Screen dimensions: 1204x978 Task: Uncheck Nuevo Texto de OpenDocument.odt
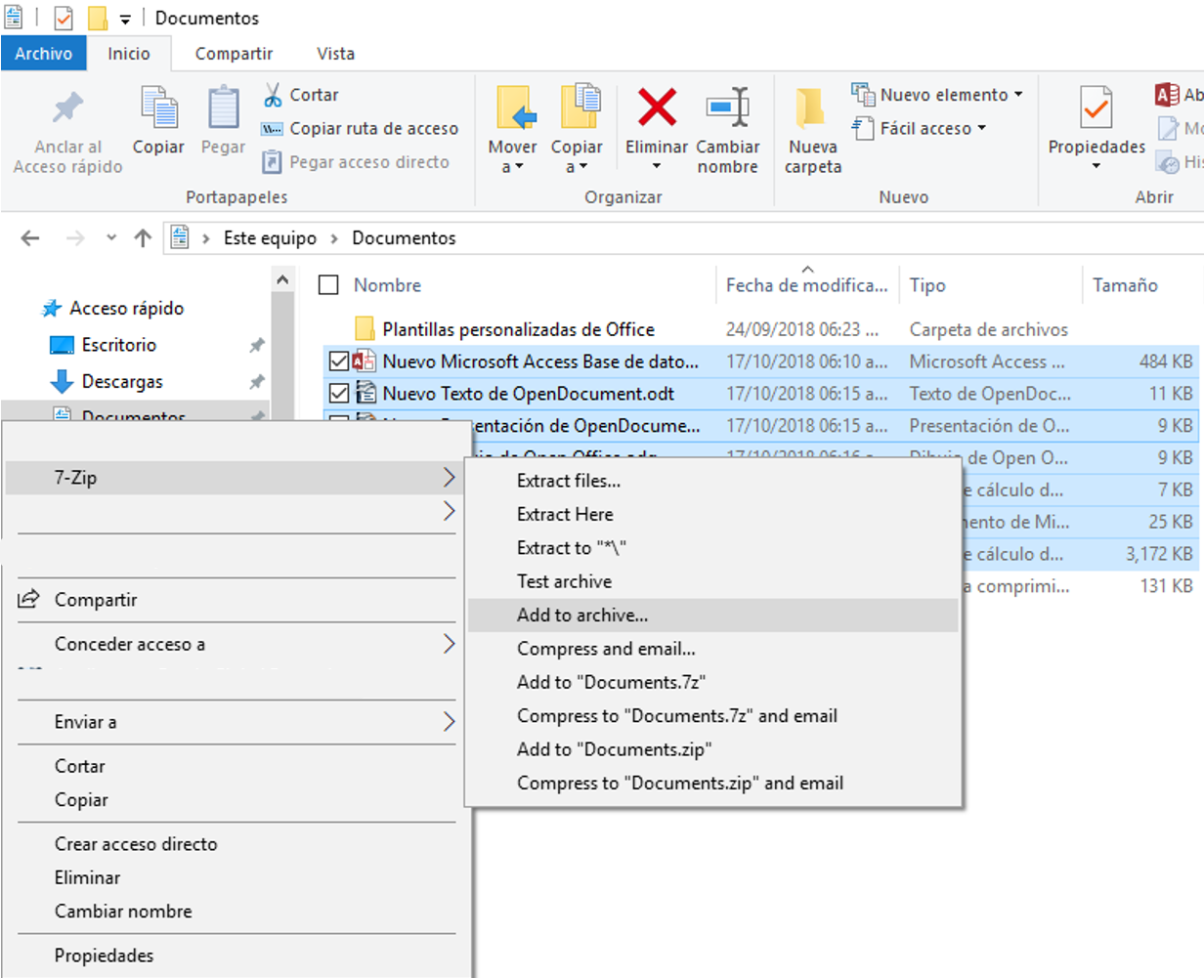pos(337,393)
